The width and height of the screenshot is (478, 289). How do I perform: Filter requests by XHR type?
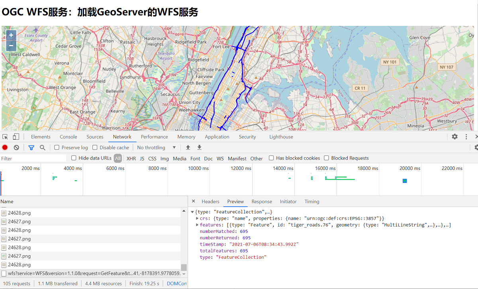pos(131,158)
